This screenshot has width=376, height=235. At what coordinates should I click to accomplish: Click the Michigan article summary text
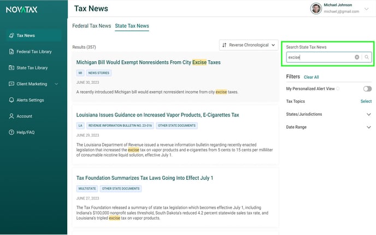[x=157, y=92]
